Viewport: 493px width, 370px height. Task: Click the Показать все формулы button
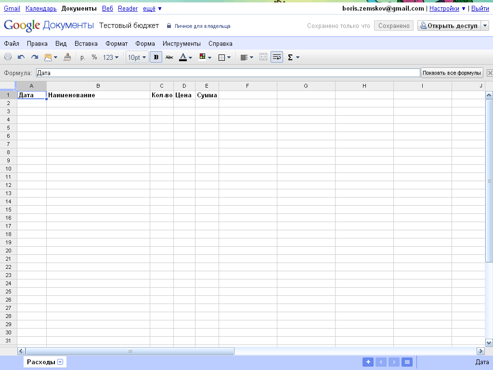click(x=452, y=73)
